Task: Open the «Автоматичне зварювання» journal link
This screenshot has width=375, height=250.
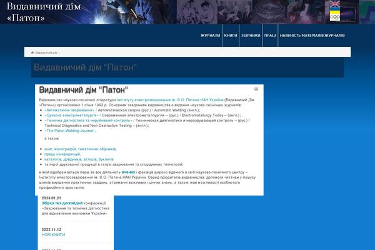Action: [x=69, y=110]
